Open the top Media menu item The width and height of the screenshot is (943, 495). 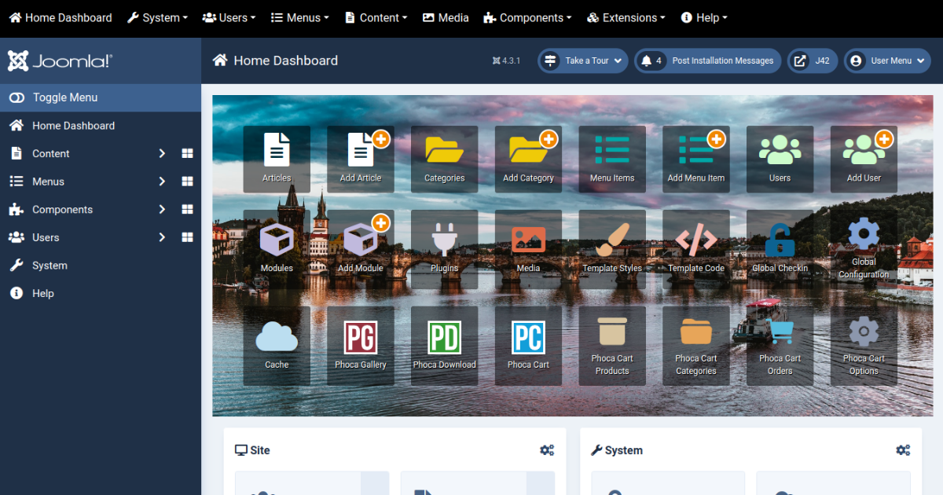tap(446, 17)
